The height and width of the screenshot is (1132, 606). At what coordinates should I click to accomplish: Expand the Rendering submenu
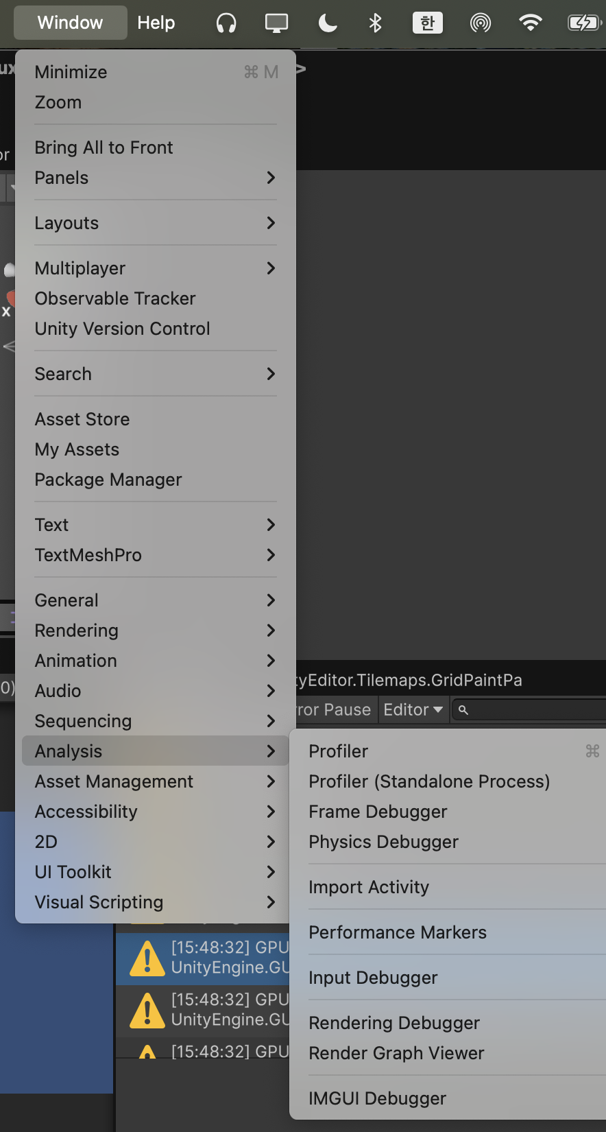point(156,630)
